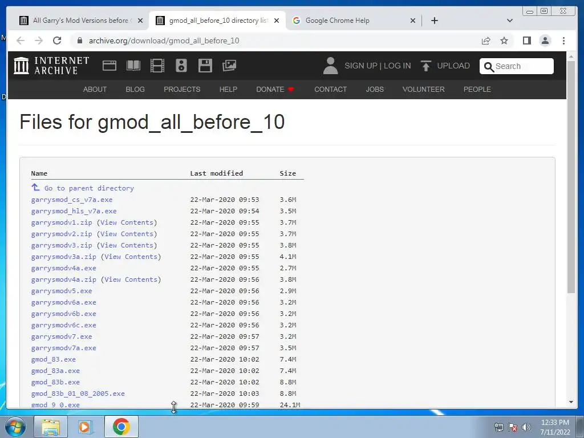Close the Google Chrome Help tab
584x438 pixels.
(413, 21)
